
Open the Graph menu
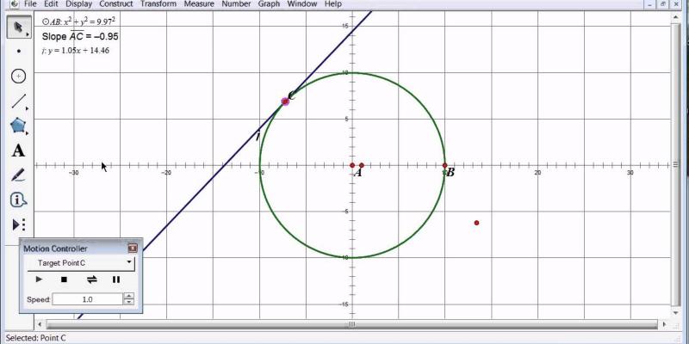coord(269,4)
